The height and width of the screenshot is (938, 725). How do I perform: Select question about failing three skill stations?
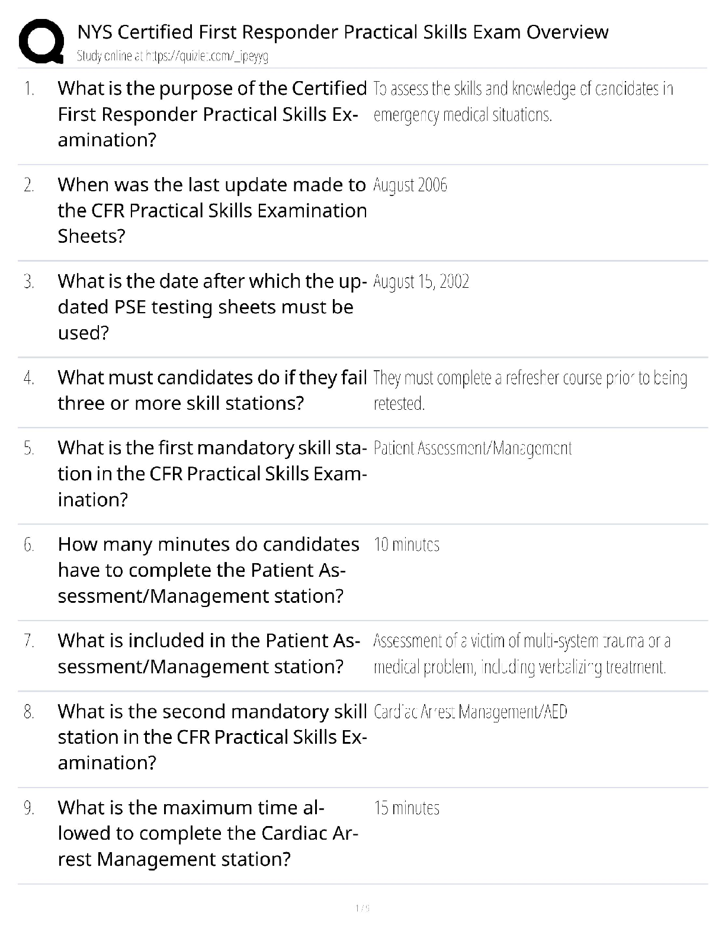(212, 390)
